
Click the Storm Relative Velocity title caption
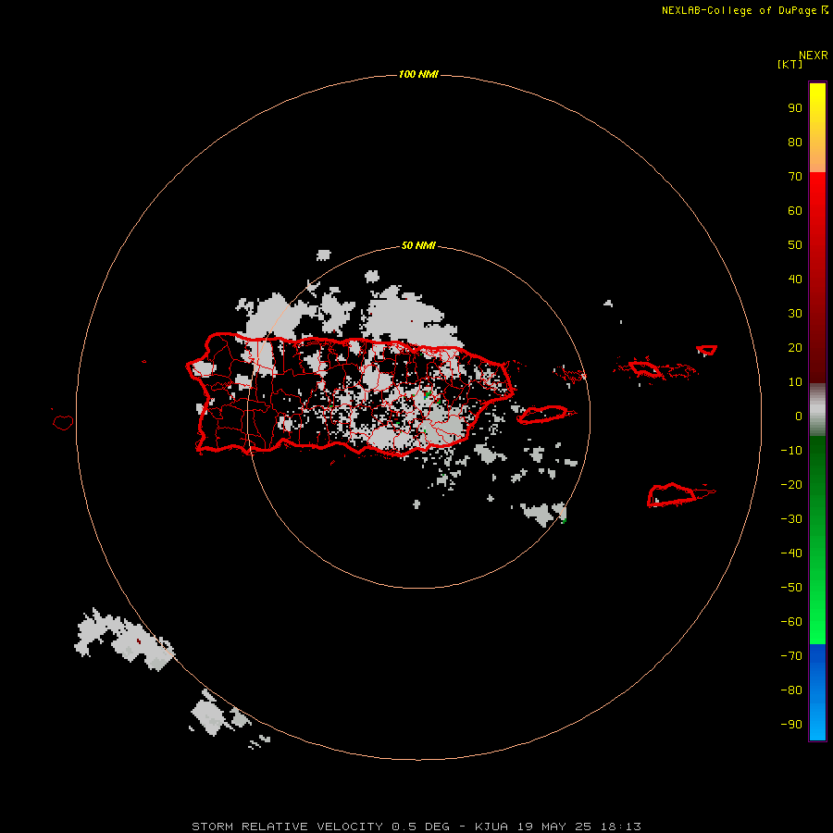[x=416, y=827]
